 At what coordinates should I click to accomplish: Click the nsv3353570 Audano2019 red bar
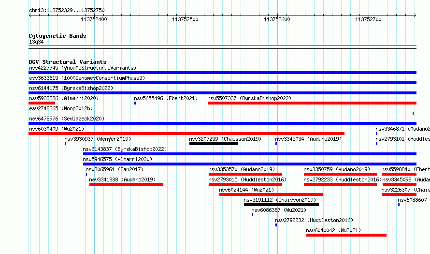[x=245, y=174]
